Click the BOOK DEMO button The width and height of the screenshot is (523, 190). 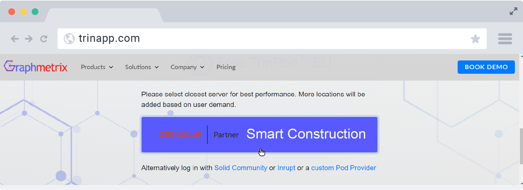pyautogui.click(x=486, y=67)
